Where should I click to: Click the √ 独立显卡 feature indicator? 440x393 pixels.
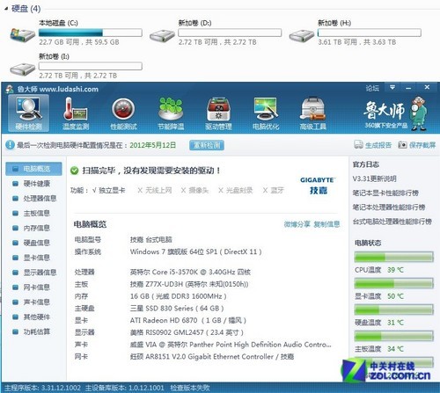coord(108,191)
